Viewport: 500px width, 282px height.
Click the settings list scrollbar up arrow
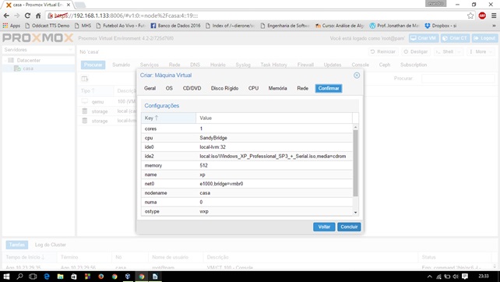coord(356,127)
